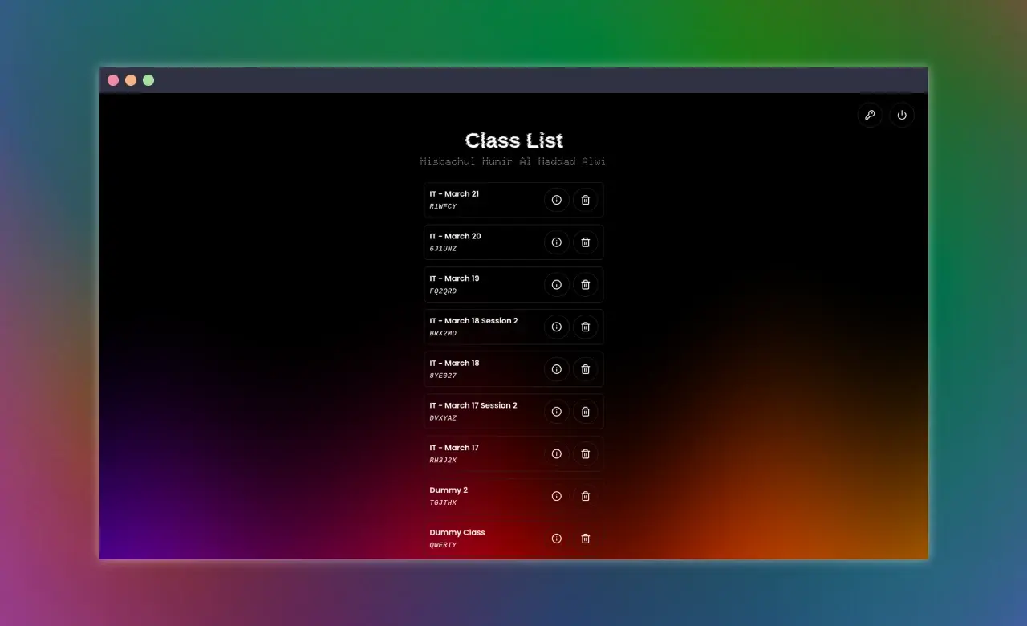Click class code QWERTY

[443, 545]
